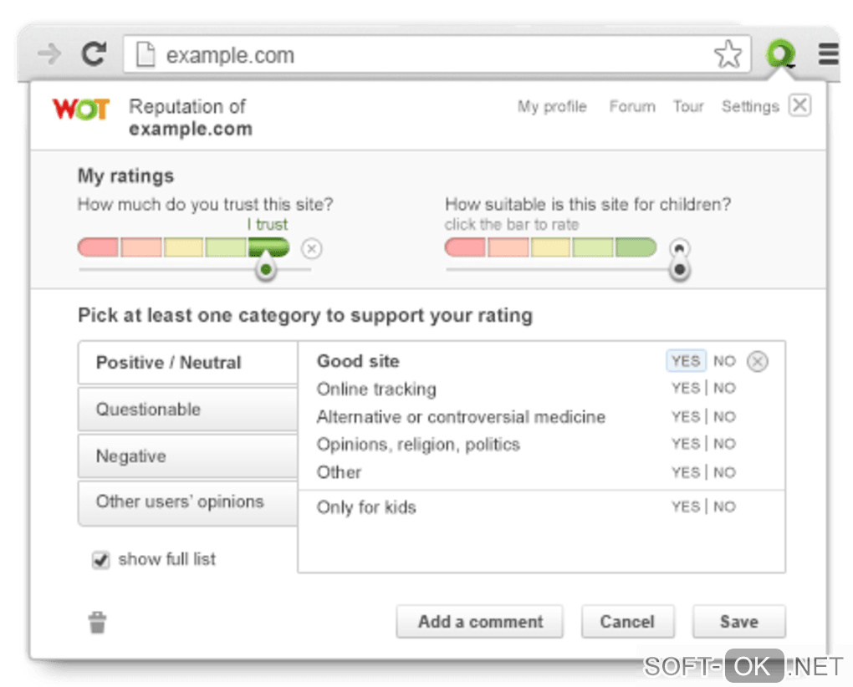Switch to the Negative category tab
This screenshot has width=853, height=687.
(x=187, y=456)
